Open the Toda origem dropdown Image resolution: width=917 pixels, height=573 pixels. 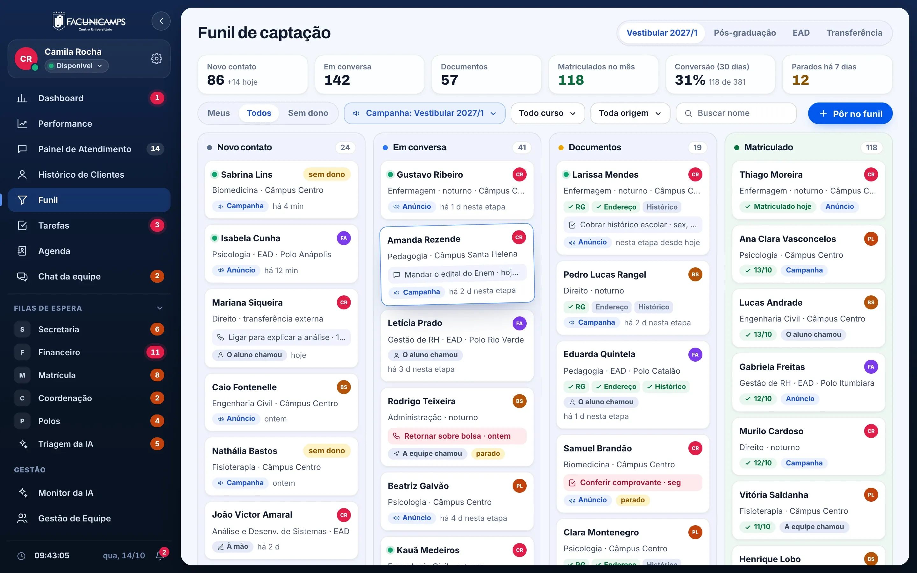tap(630, 113)
